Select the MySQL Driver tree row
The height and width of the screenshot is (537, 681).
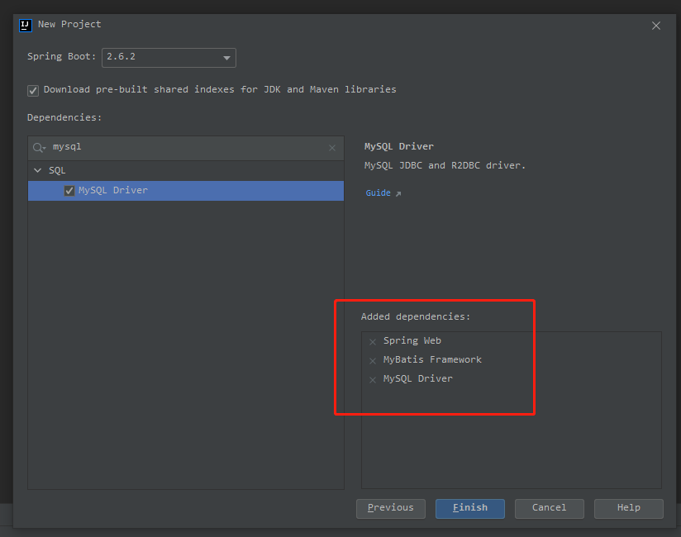[186, 191]
